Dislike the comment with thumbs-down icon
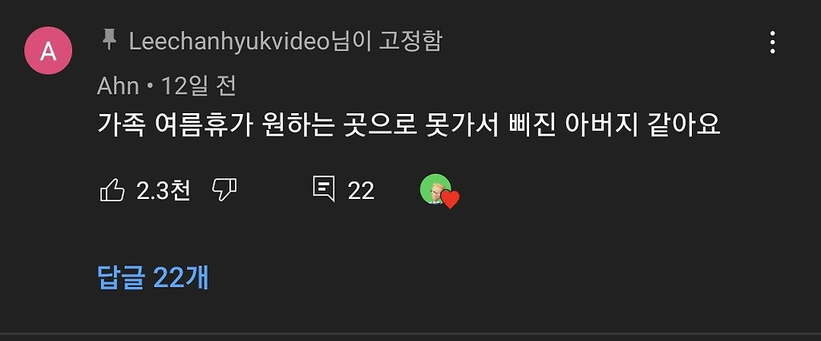 [x=224, y=189]
